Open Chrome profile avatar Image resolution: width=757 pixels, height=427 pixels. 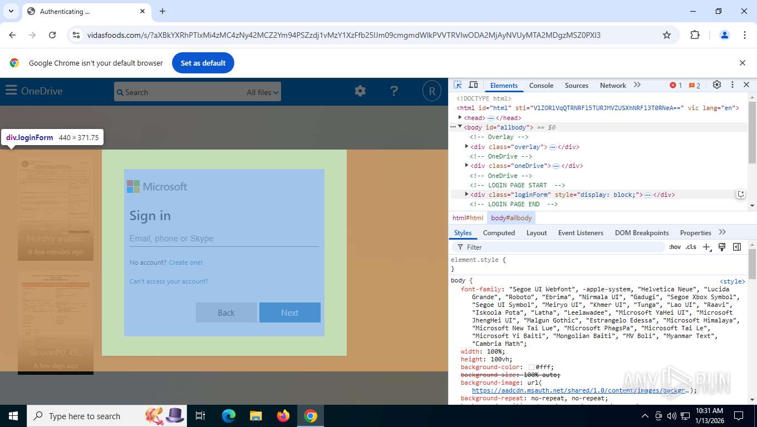(725, 35)
